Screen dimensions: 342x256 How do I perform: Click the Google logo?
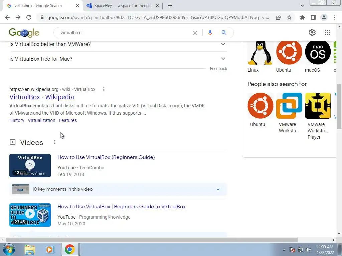click(x=24, y=33)
